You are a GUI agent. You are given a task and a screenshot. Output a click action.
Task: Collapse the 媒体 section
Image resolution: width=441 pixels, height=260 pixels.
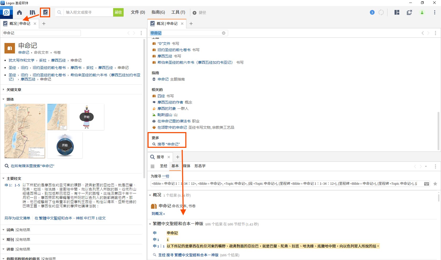(10, 99)
